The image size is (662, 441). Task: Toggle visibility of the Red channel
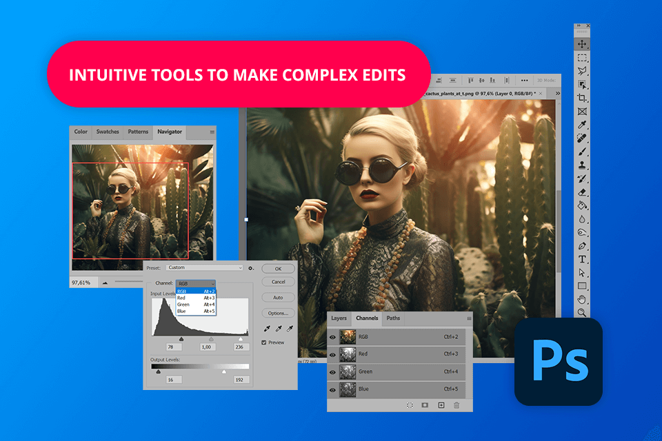click(x=332, y=354)
